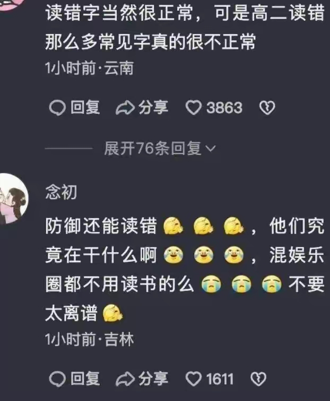Click the 回复 label under 念初's comment
This screenshot has height=401, width=330.
pyautogui.click(x=85, y=378)
